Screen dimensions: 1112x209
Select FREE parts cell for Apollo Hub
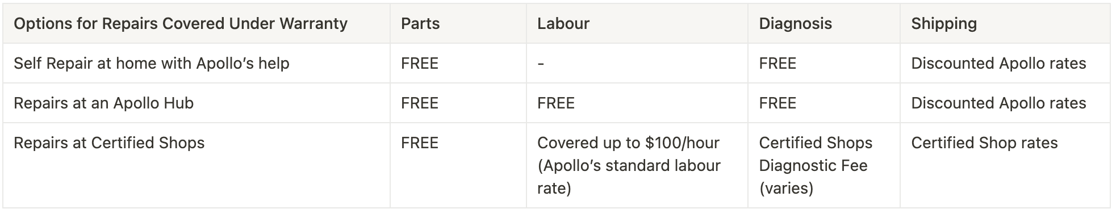pyautogui.click(x=420, y=103)
